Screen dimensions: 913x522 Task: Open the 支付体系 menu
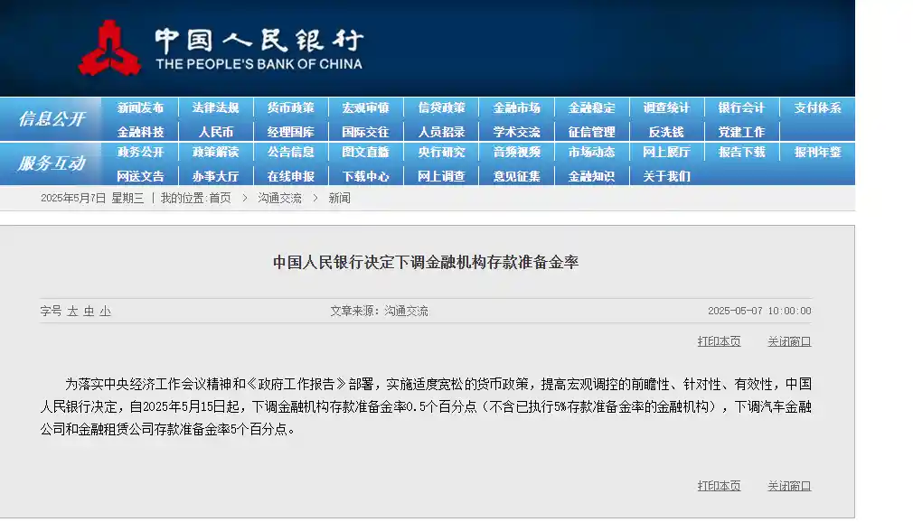tap(816, 107)
